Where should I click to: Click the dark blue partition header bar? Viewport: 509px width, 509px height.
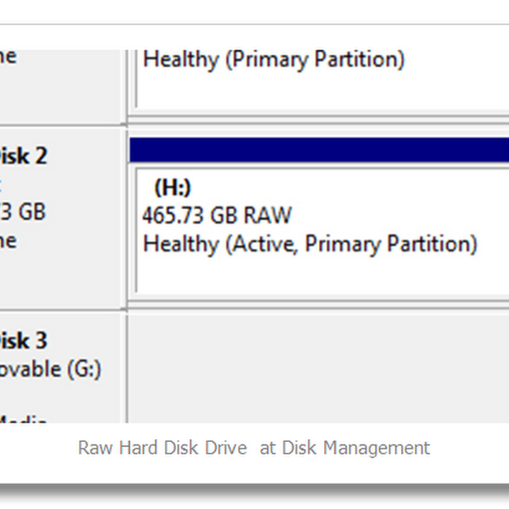coord(318,150)
